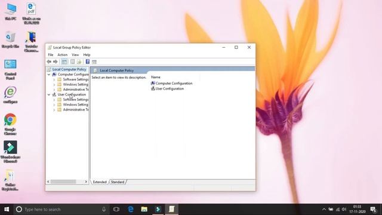The width and height of the screenshot is (382, 215).
Task: Open Microsoft Edge from the taskbar
Action: coord(131,209)
